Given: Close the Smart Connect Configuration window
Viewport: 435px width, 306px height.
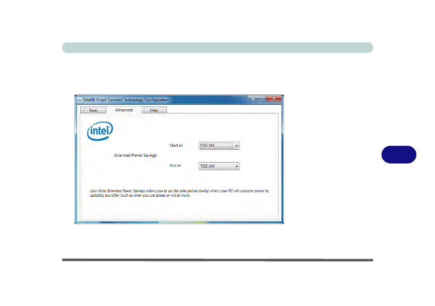Looking at the screenshot, I should coord(274,98).
